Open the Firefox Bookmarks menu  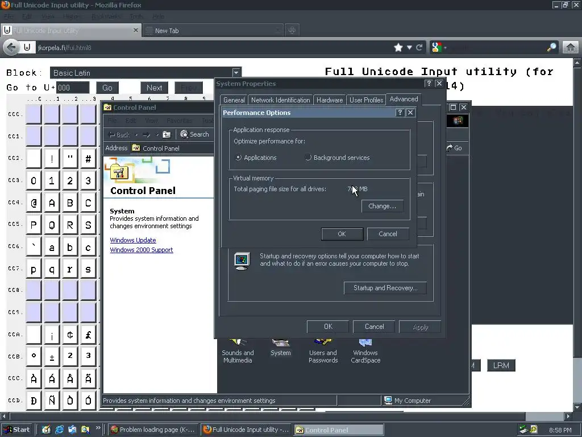tap(106, 17)
